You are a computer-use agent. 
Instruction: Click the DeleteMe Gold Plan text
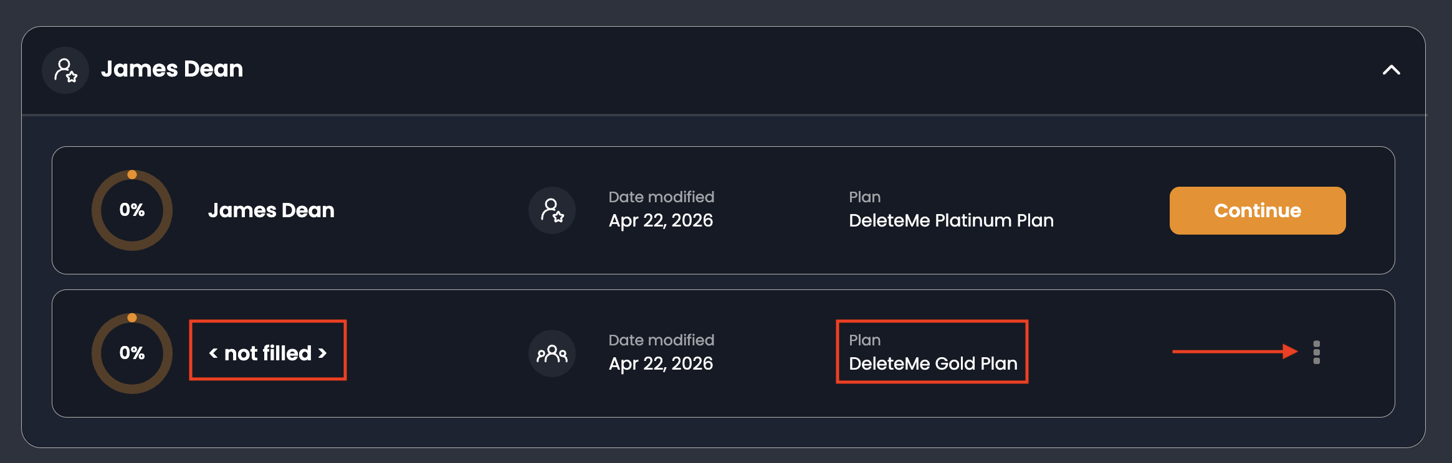coord(933,364)
